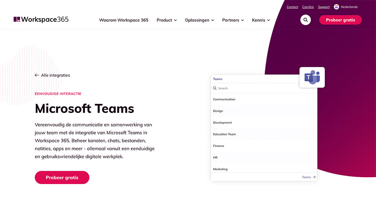The height and width of the screenshot is (211, 376).
Task: Expand the Product dropdown menu
Action: 167,20
